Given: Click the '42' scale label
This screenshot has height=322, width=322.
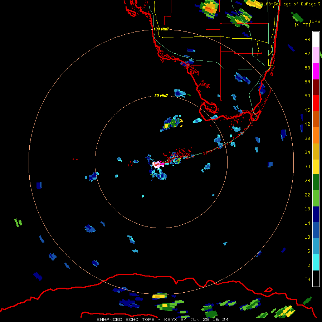Looking at the screenshot, I should point(307,124).
